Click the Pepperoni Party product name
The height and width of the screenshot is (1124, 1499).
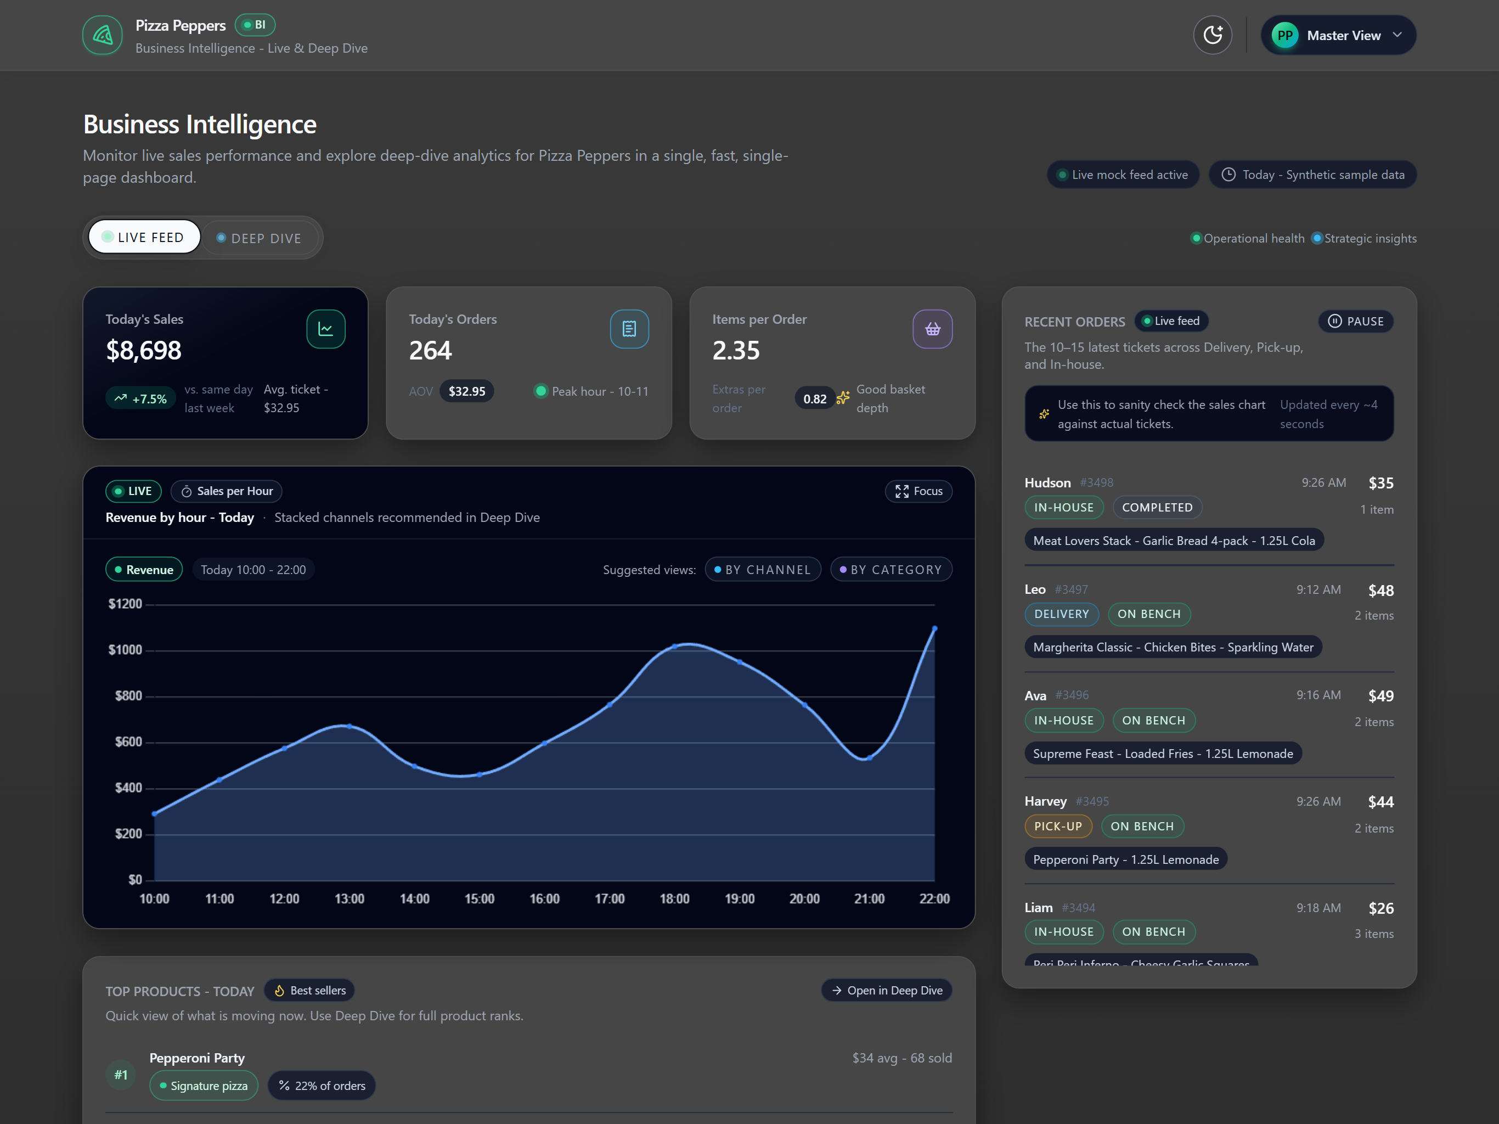point(197,1058)
